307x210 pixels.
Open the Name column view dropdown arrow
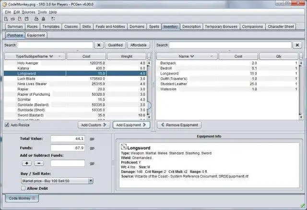(x=212, y=57)
